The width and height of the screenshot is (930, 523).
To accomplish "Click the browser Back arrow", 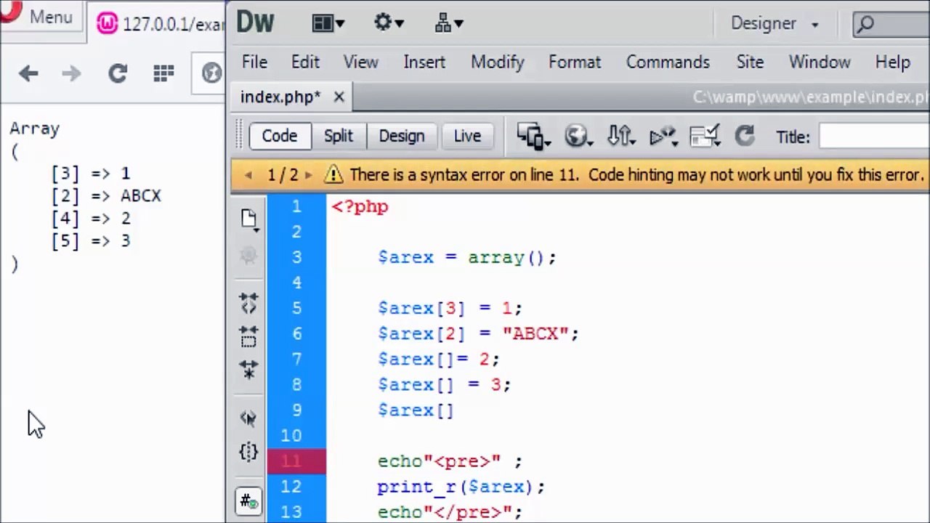I will tap(28, 73).
